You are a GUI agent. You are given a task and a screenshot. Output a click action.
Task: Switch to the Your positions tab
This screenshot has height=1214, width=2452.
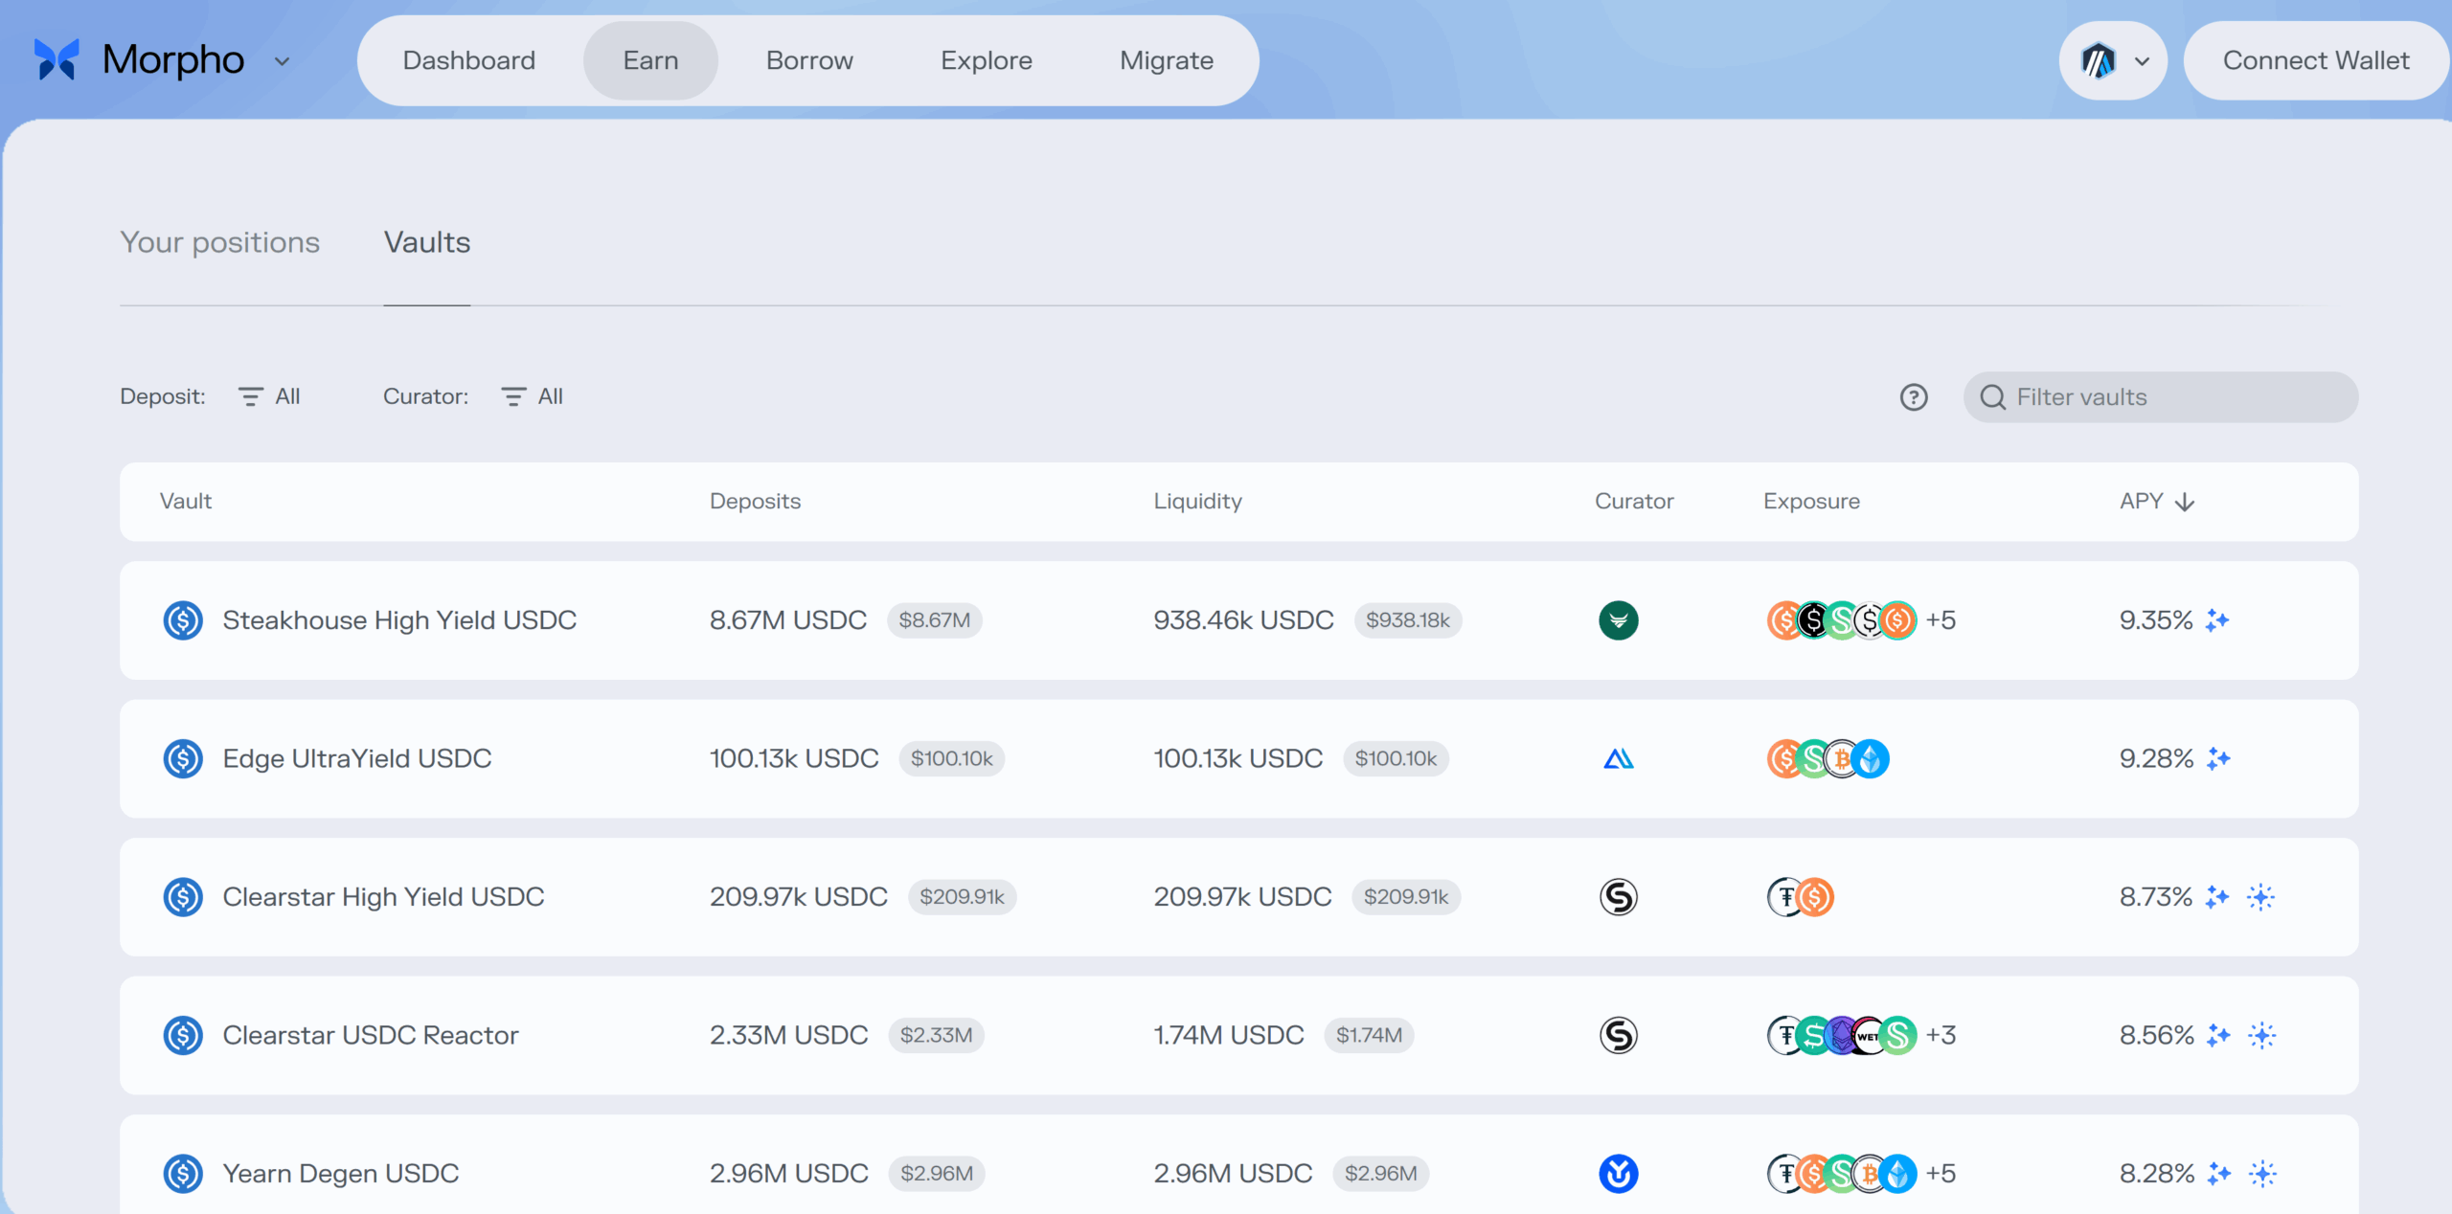tap(219, 242)
